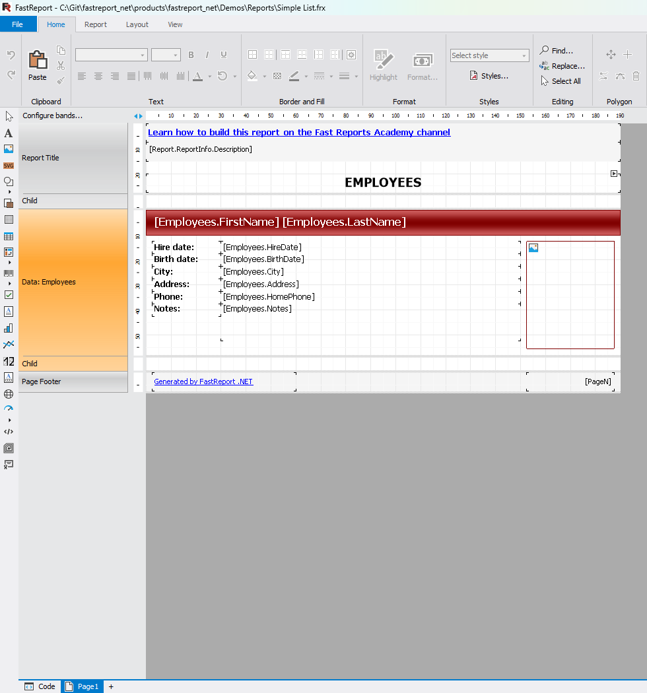The width and height of the screenshot is (647, 693).
Task: Select the Data: Employees band
Action: (73, 282)
